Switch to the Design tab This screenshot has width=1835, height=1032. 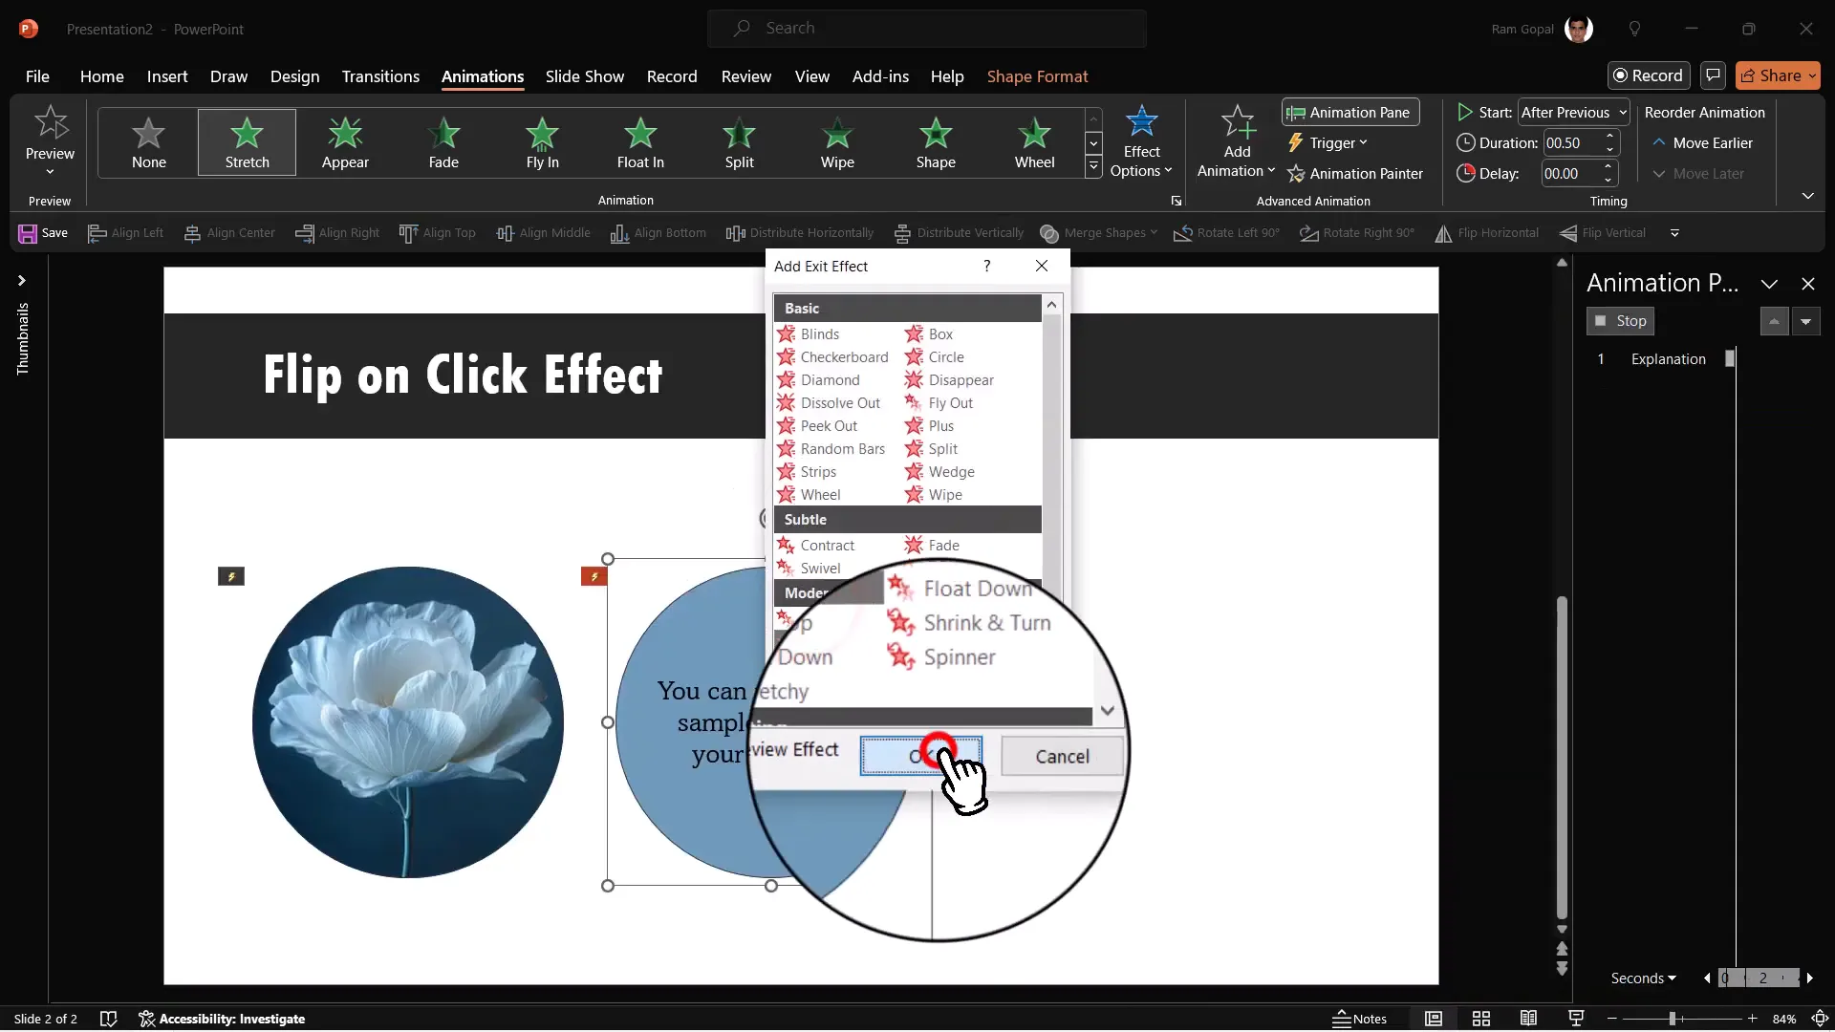coord(294,76)
